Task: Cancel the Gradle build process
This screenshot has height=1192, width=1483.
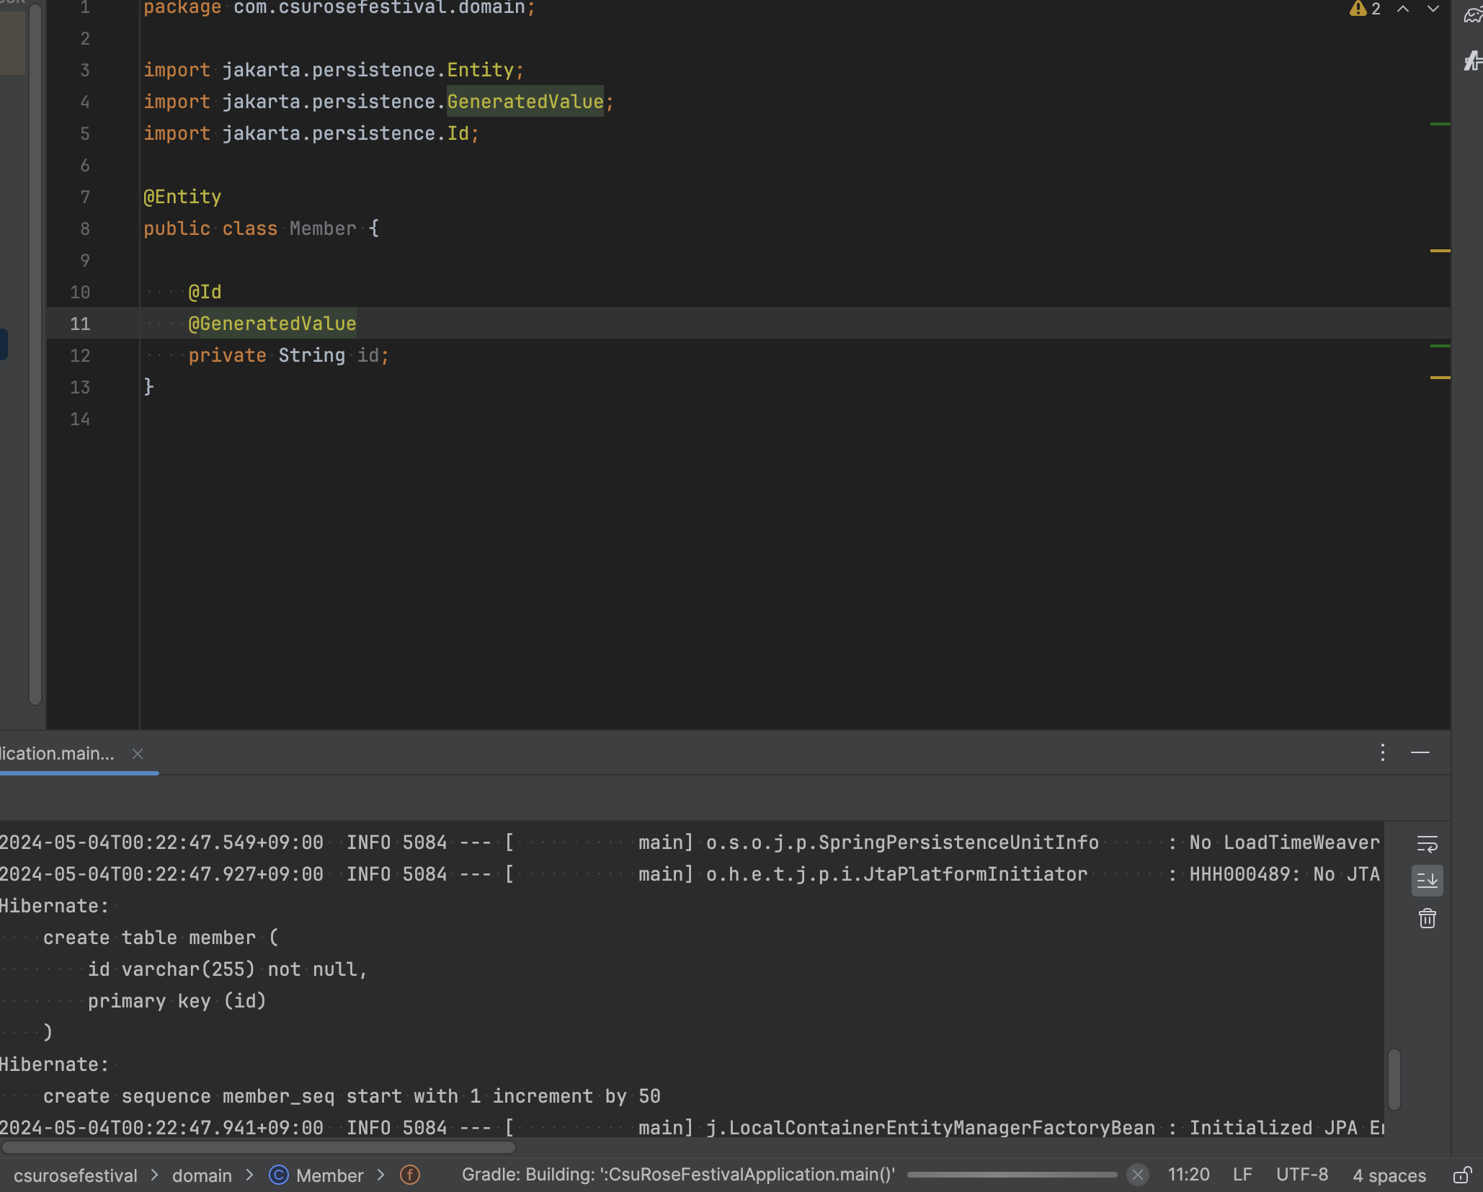Action: pos(1137,1175)
